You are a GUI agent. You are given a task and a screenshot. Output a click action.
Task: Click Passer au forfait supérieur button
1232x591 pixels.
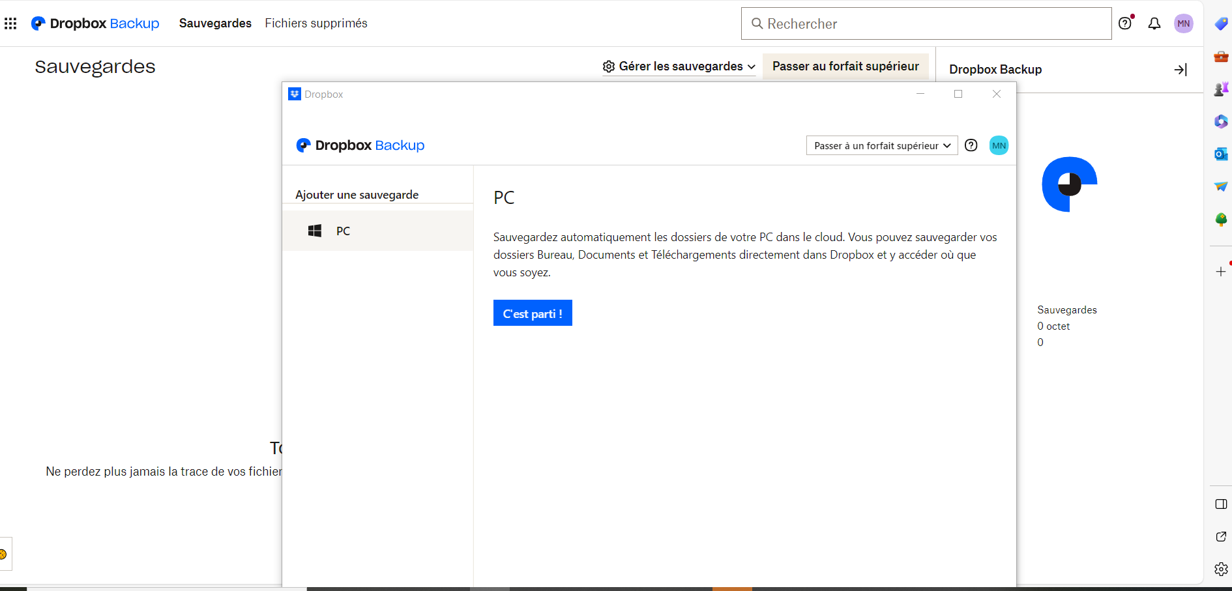845,66
